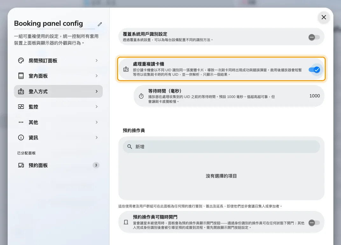
Task: Click the Booking panel config title text
Action: [x=48, y=23]
